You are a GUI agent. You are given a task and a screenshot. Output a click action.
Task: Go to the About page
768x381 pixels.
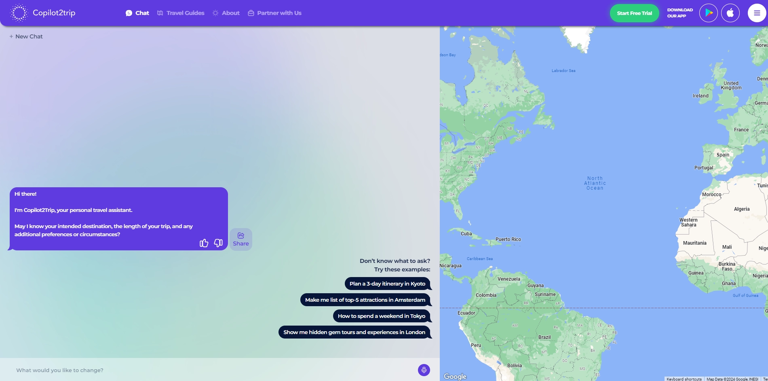coord(226,13)
